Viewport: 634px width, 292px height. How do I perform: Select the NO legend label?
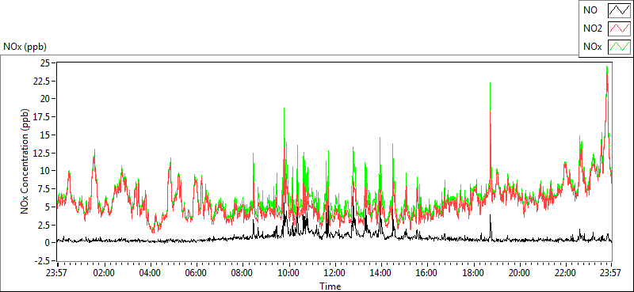click(x=590, y=10)
